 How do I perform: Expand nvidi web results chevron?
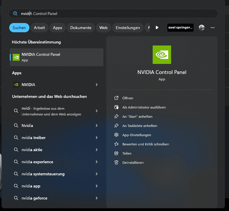(x=96, y=111)
